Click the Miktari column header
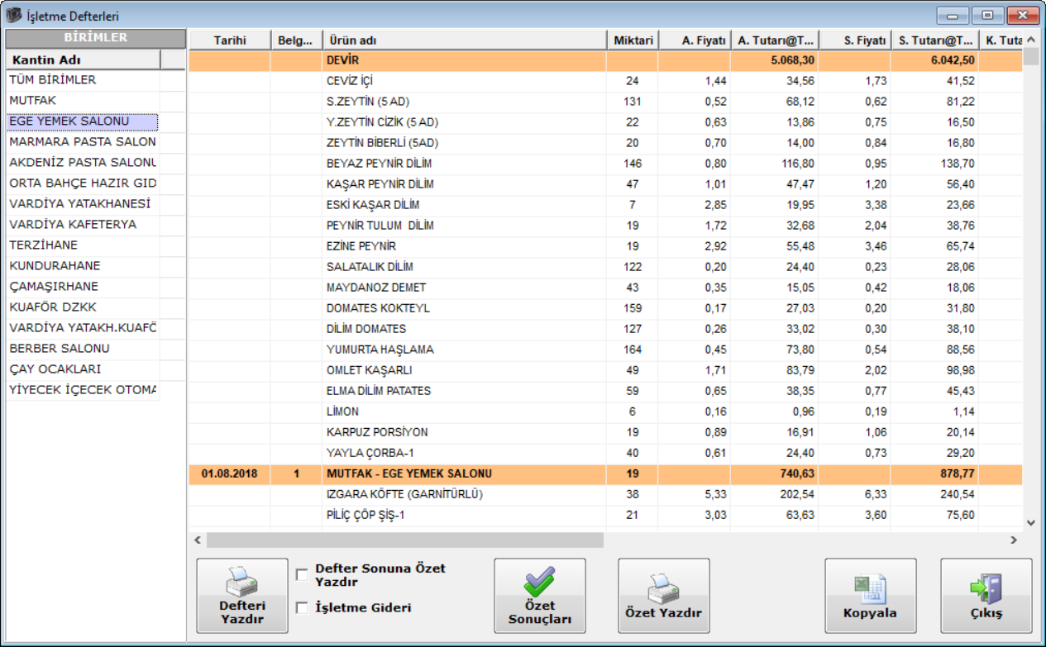1046x647 pixels. coord(633,40)
